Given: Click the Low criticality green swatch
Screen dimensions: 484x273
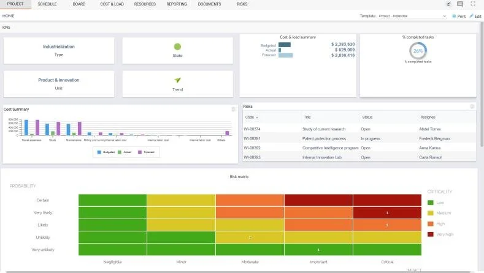Looking at the screenshot, I should point(430,203).
